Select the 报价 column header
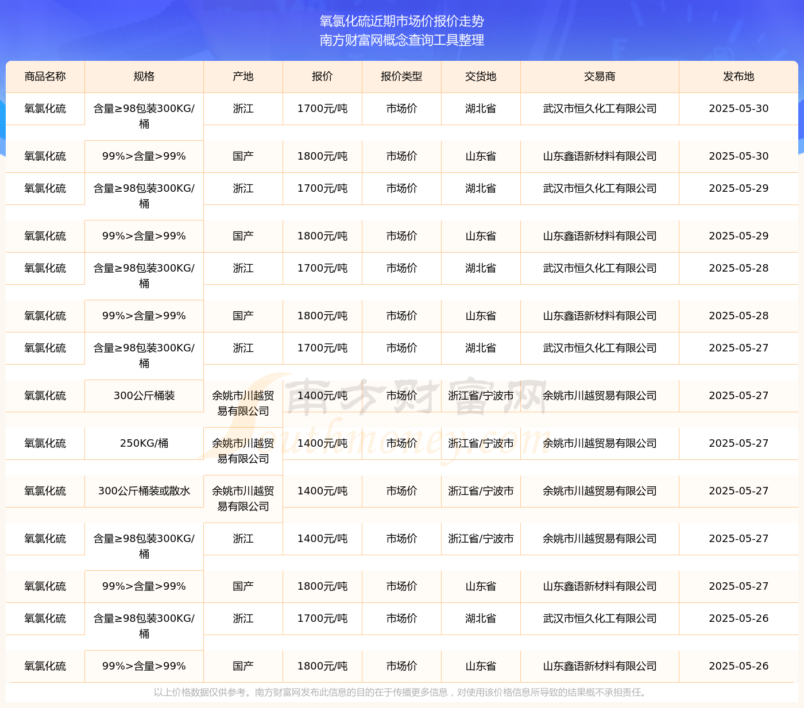Screen dimensions: 804x708 click(323, 76)
